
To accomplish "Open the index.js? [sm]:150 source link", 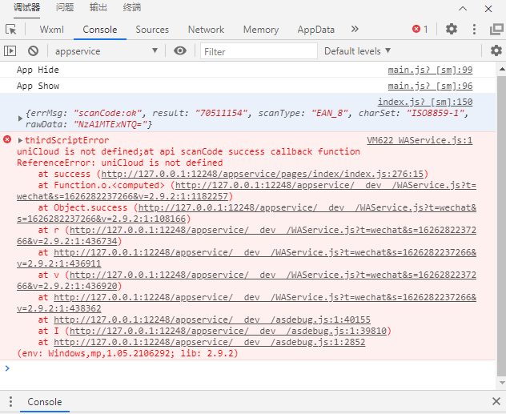I will pos(424,102).
